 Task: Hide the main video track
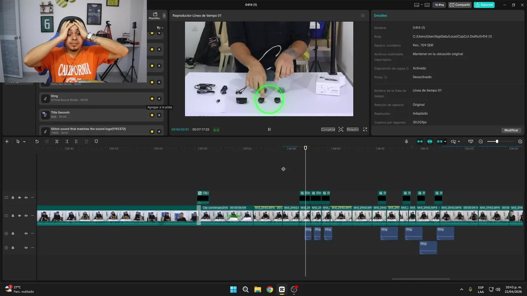[x=19, y=216]
